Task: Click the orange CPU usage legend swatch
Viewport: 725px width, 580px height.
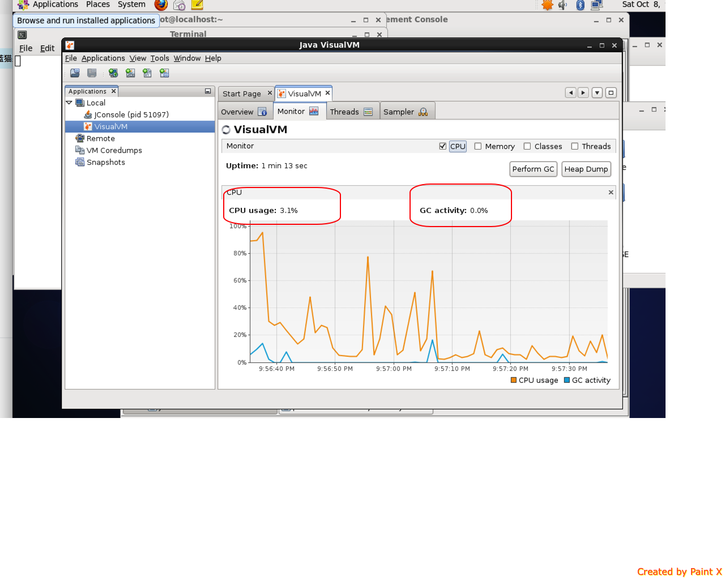Action: pos(514,380)
